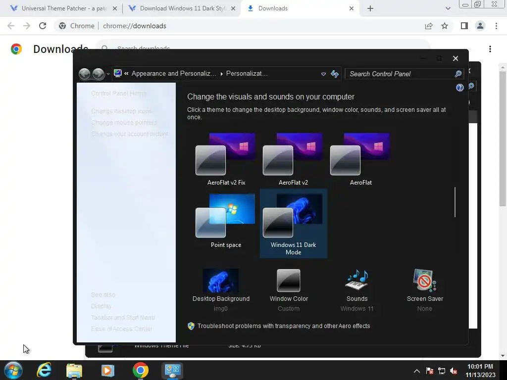Open Windows Explorer from taskbar
This screenshot has height=380, width=507.
74,370
